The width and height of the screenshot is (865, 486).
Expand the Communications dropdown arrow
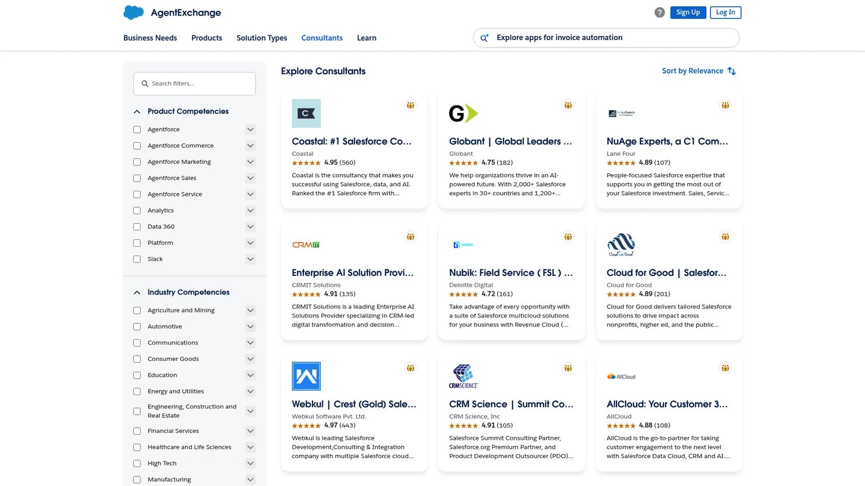pyautogui.click(x=250, y=343)
